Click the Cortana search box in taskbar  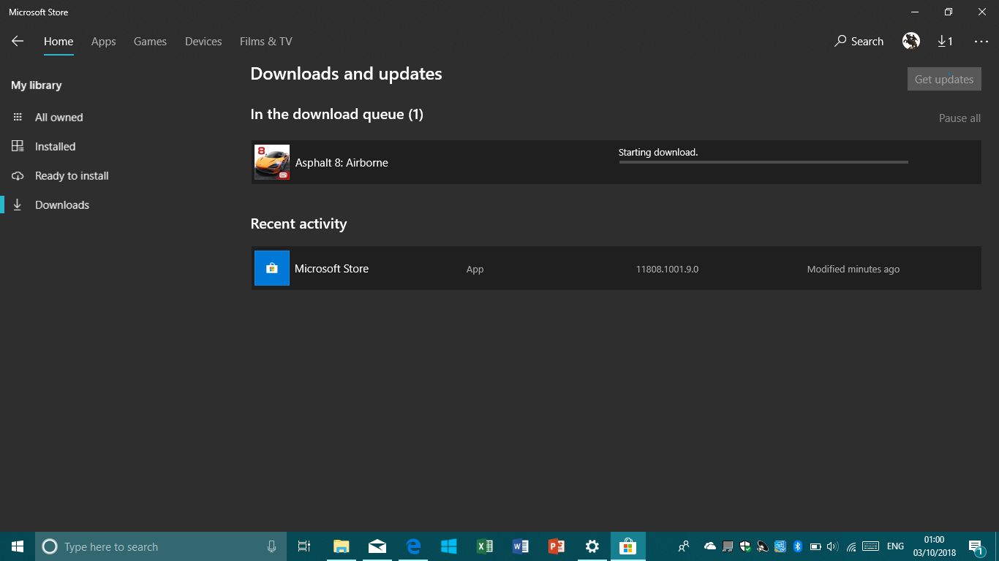(159, 546)
